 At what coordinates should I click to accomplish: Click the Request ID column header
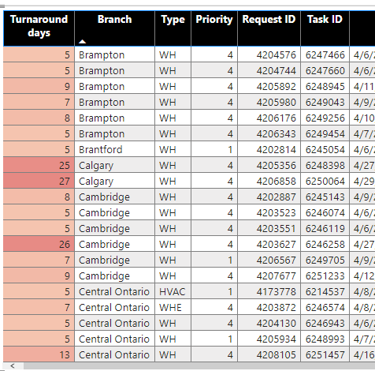(x=269, y=28)
